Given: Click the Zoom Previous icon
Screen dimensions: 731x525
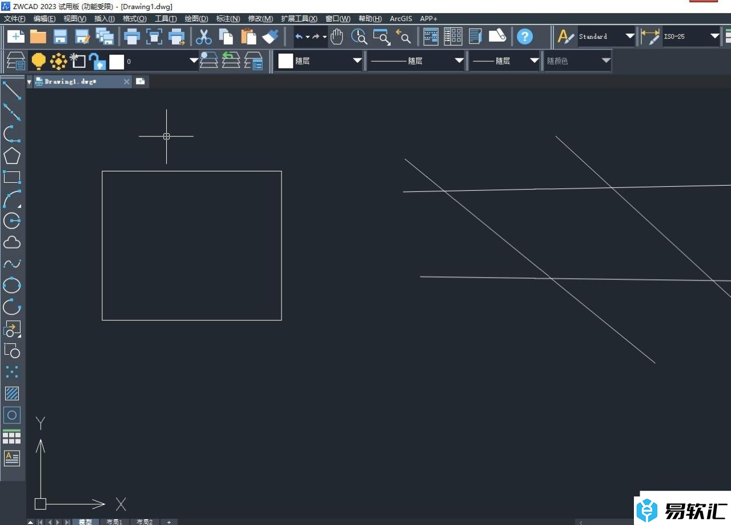Looking at the screenshot, I should pyautogui.click(x=403, y=37).
